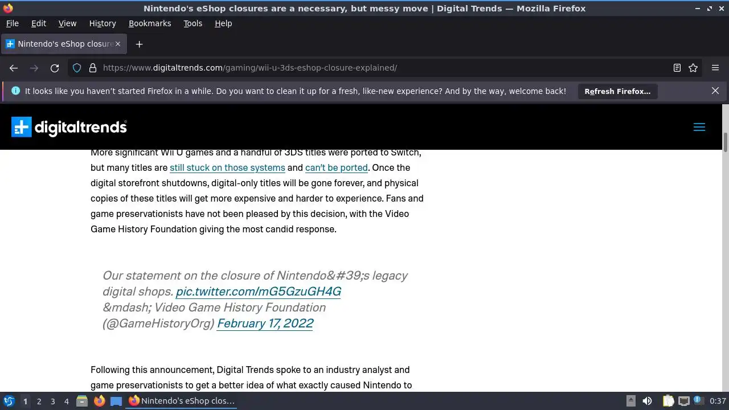Close the Nintendo's eShop closures tab

118,44
